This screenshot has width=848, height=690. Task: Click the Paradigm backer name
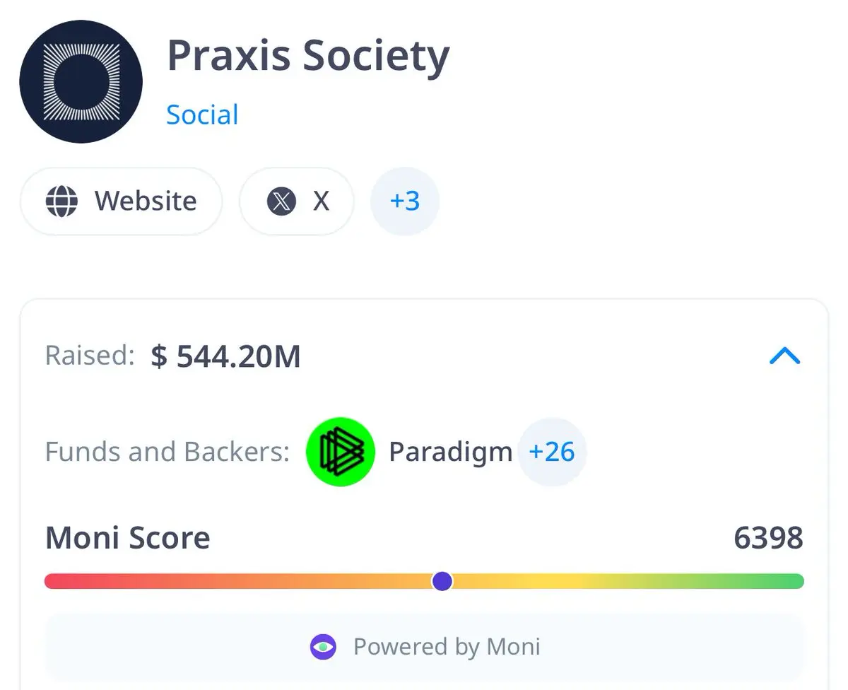pos(450,452)
